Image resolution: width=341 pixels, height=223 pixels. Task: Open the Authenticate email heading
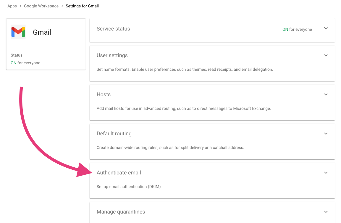(x=119, y=173)
